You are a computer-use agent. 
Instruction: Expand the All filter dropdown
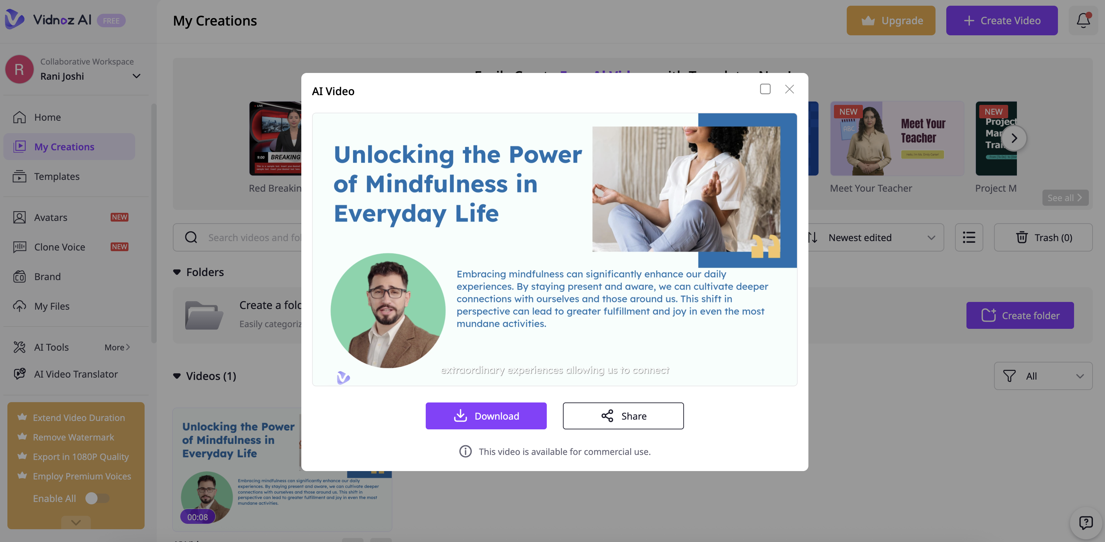[x=1043, y=376]
